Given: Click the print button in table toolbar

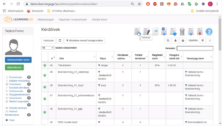Looking at the screenshot, I should click(x=183, y=41).
